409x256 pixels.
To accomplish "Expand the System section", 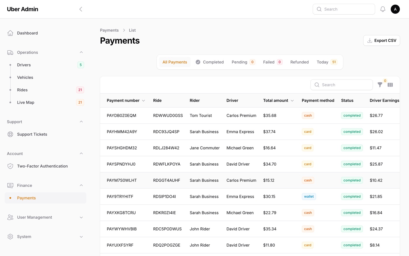I will 81,237.
